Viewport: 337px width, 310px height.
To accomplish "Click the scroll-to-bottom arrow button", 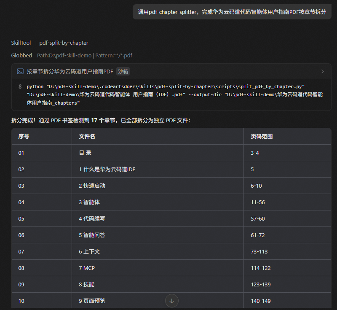I will pos(172,301).
